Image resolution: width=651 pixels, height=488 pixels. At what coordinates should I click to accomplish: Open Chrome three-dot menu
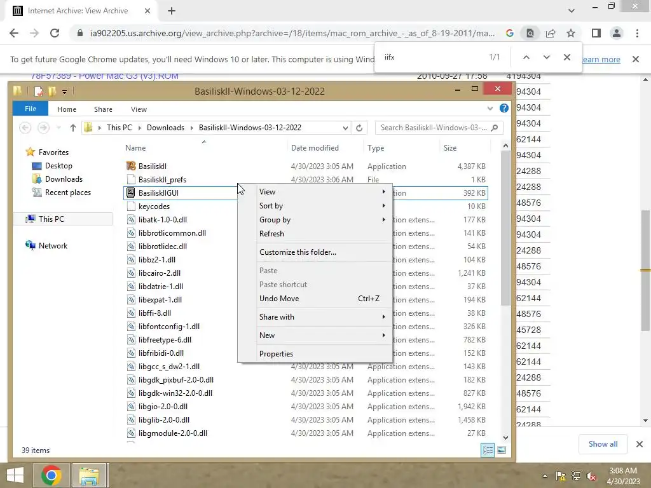click(637, 33)
